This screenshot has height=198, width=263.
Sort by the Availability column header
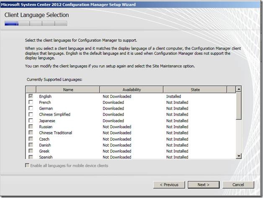(x=131, y=90)
